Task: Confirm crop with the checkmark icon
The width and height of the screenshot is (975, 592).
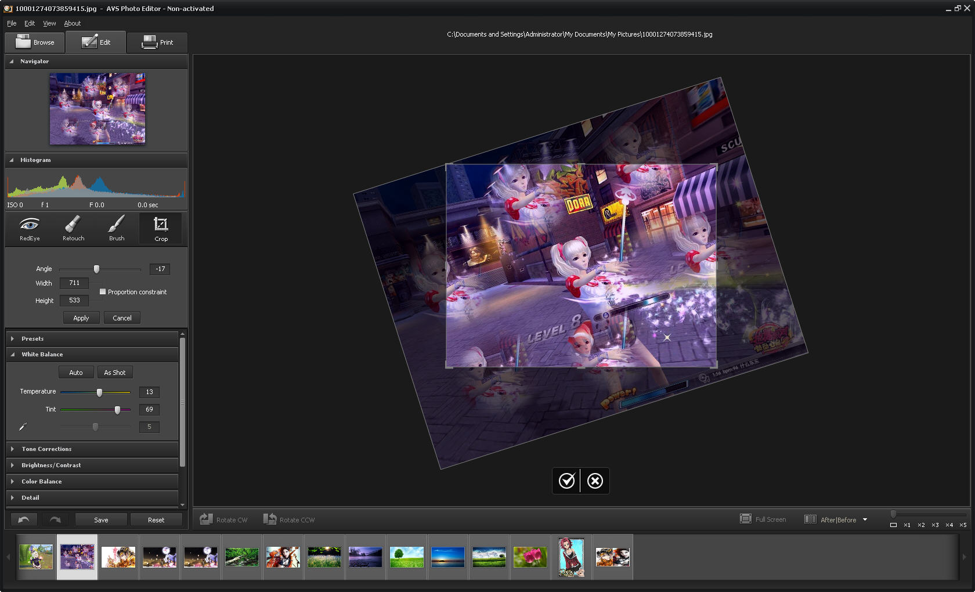Action: click(566, 481)
